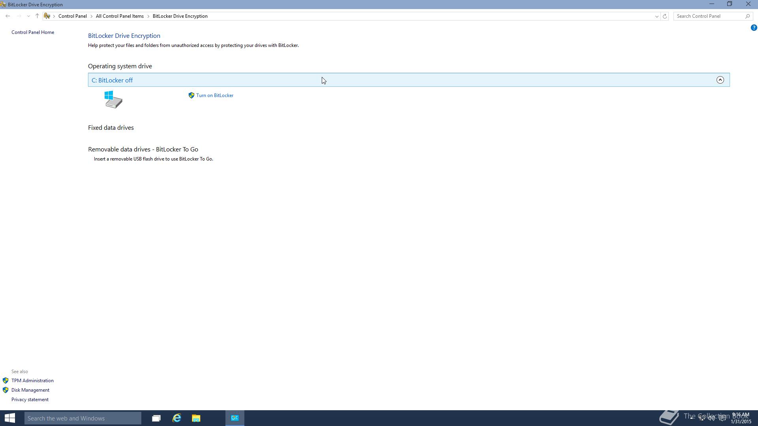Click the Forward navigation arrow

point(19,16)
